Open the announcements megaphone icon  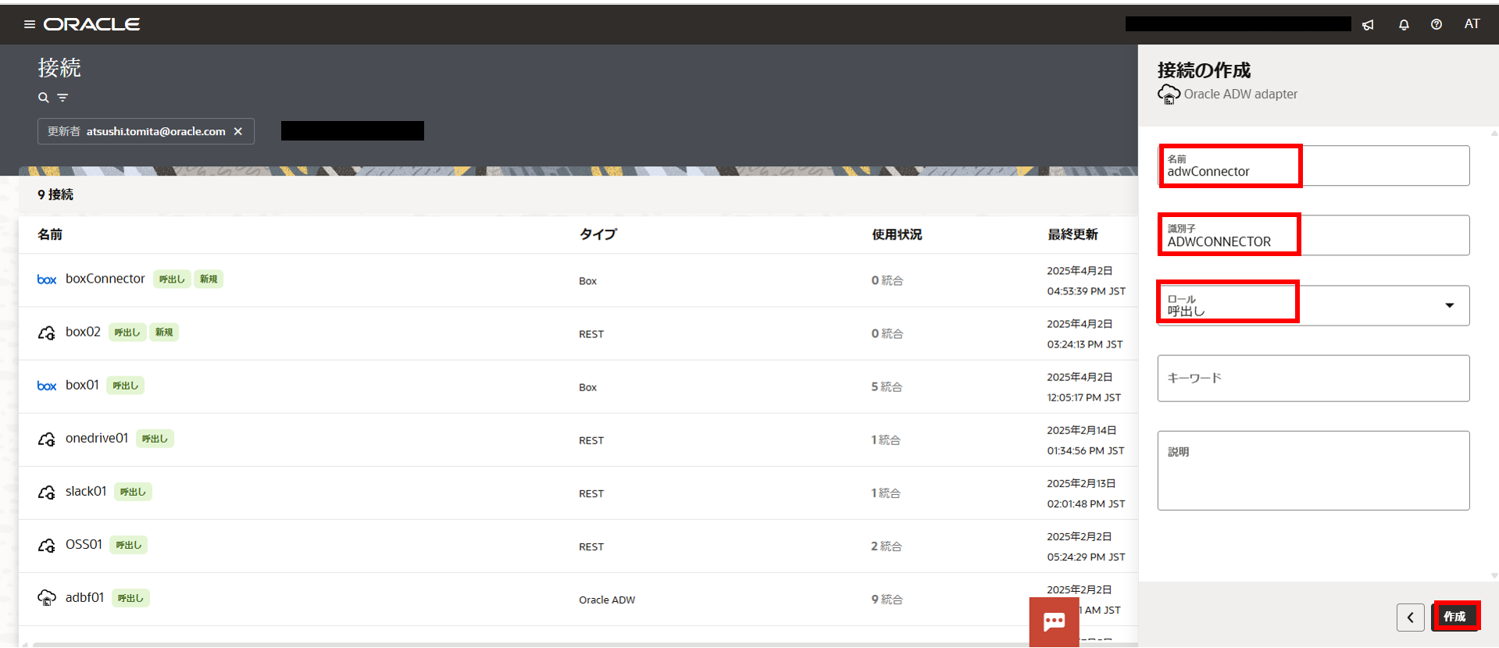tap(1368, 25)
